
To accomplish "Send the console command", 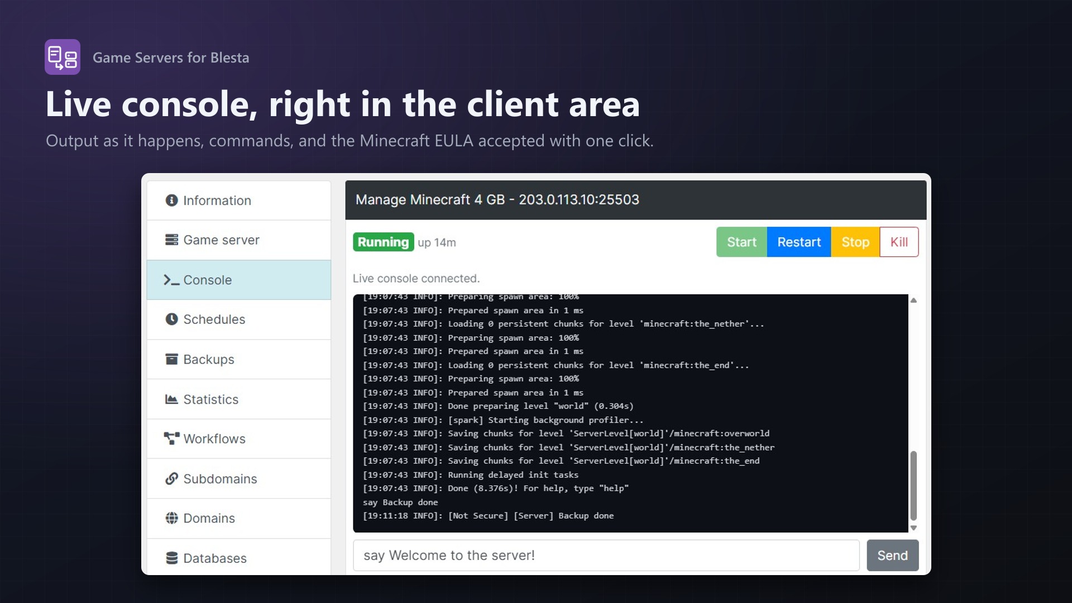I will [x=892, y=556].
